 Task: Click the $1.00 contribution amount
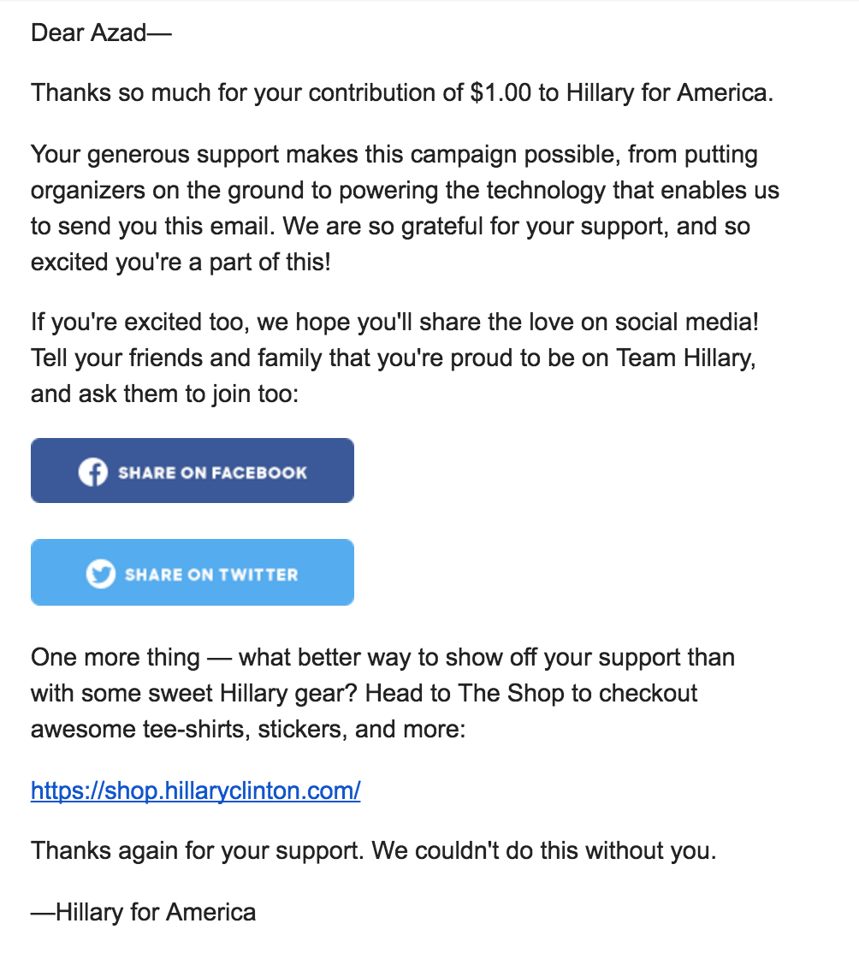(501, 92)
